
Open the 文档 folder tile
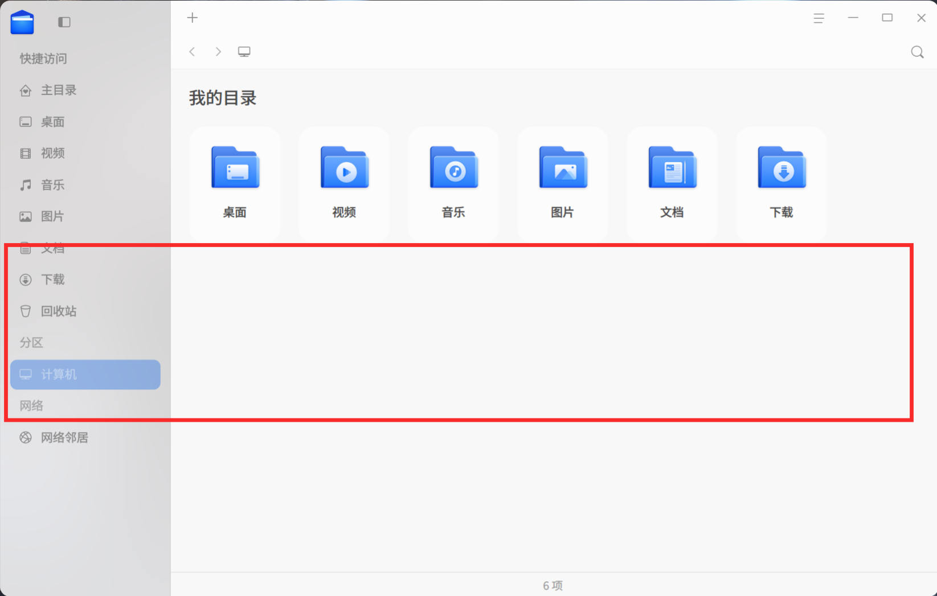coord(672,183)
